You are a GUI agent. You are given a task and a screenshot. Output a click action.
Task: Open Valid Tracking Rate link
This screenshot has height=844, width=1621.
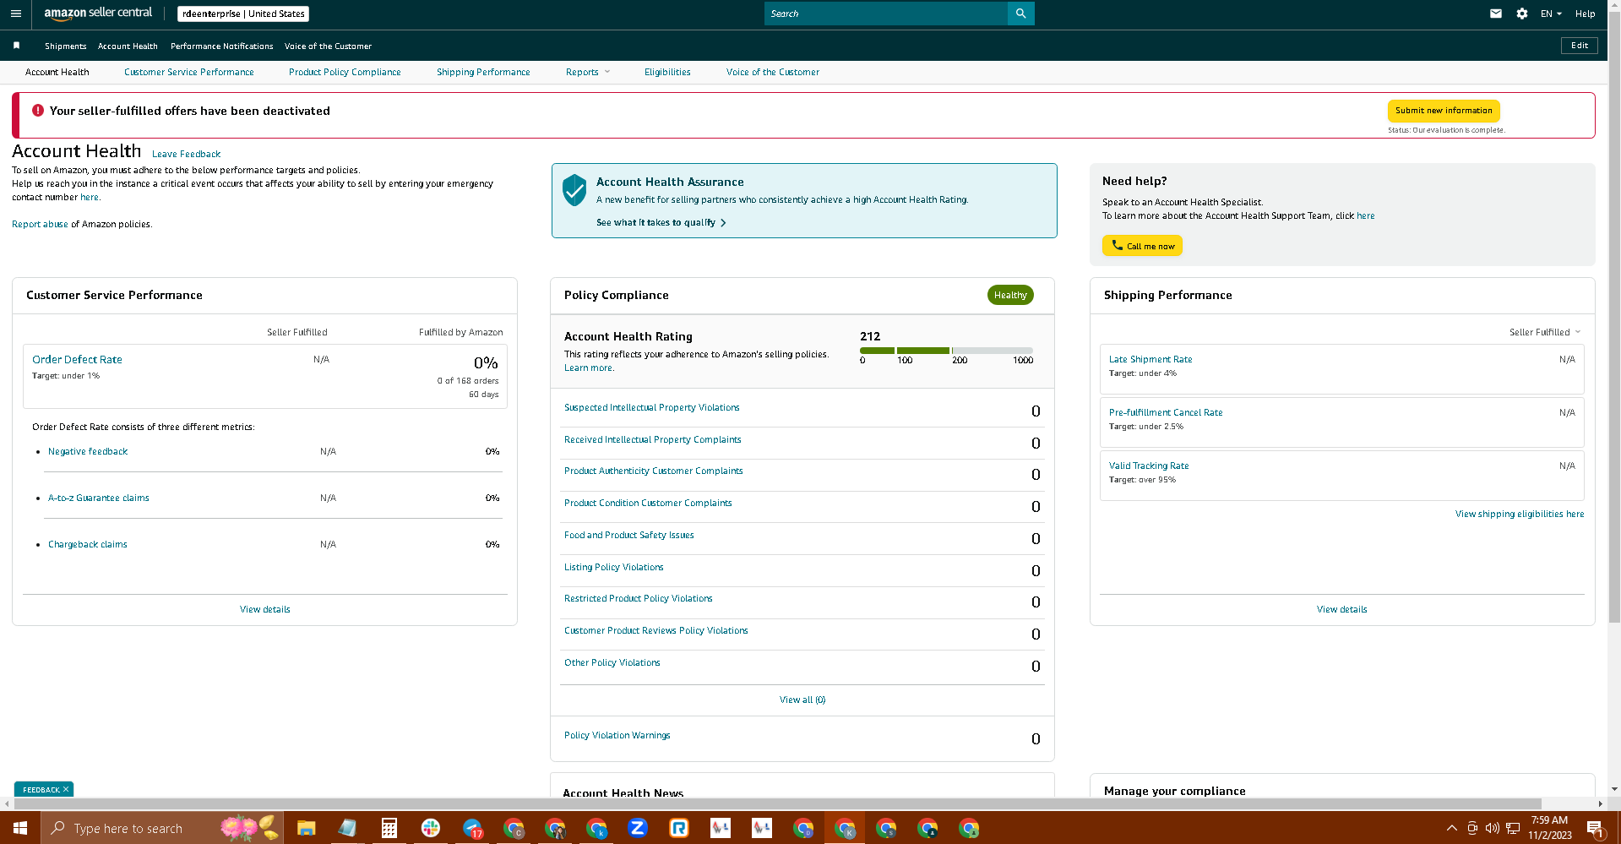(1149, 466)
